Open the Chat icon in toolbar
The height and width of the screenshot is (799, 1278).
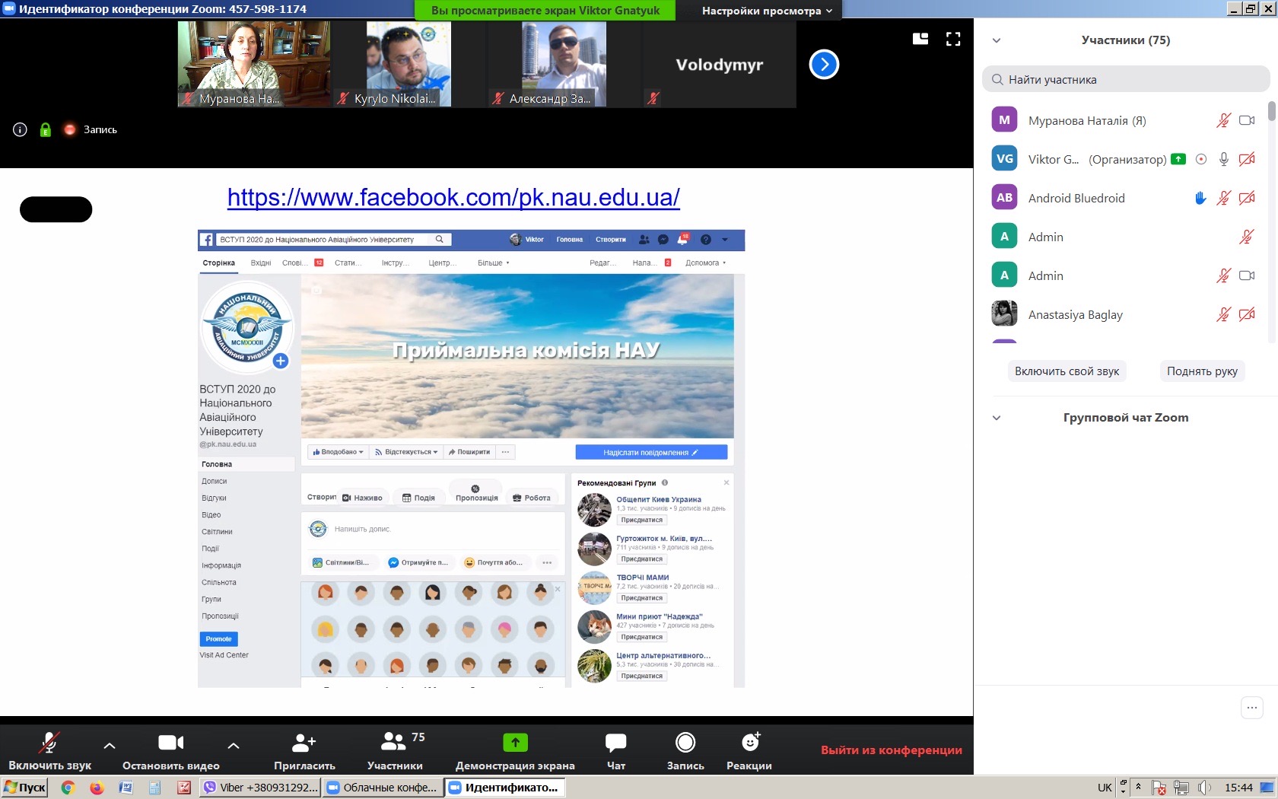[615, 742]
